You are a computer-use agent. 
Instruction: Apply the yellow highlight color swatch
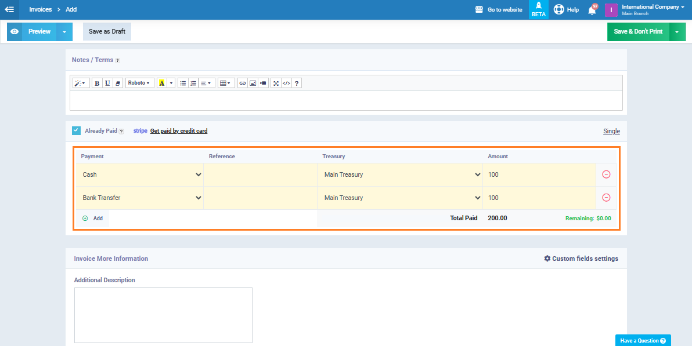pyautogui.click(x=161, y=83)
